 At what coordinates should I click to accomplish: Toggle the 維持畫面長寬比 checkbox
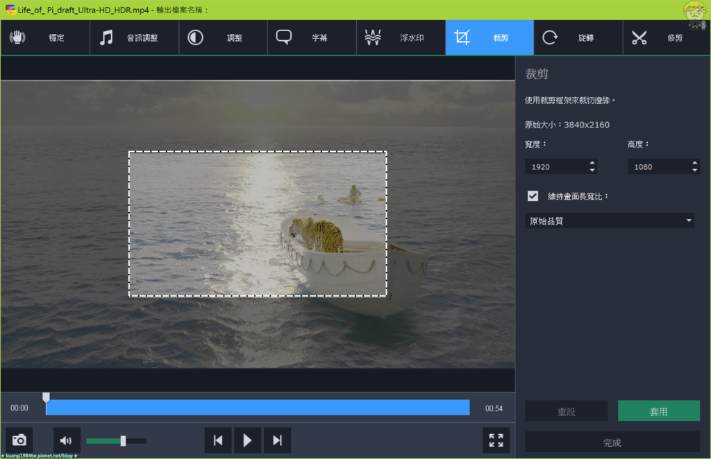(x=533, y=196)
